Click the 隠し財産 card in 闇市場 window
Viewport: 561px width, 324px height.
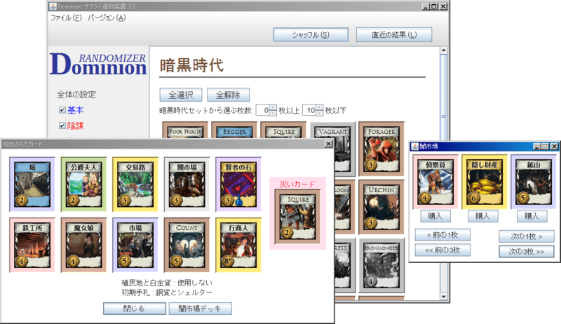(x=485, y=182)
